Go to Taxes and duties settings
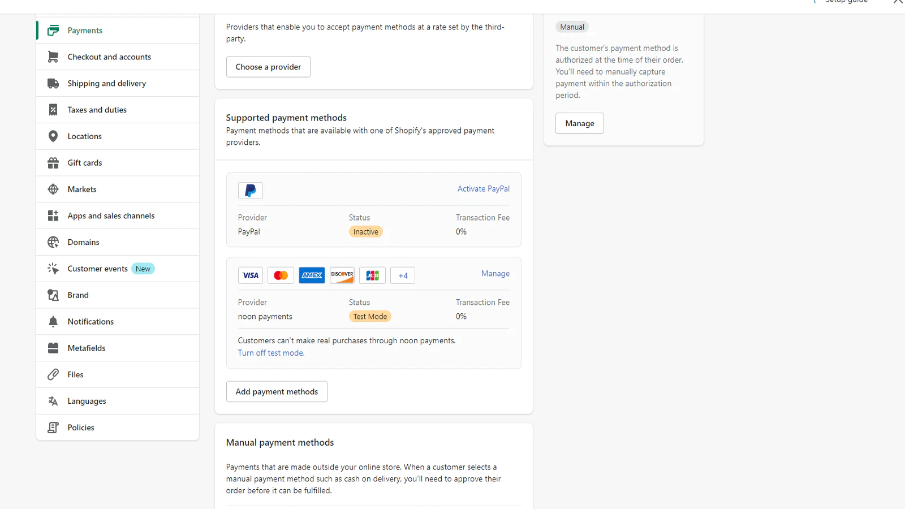 97,110
